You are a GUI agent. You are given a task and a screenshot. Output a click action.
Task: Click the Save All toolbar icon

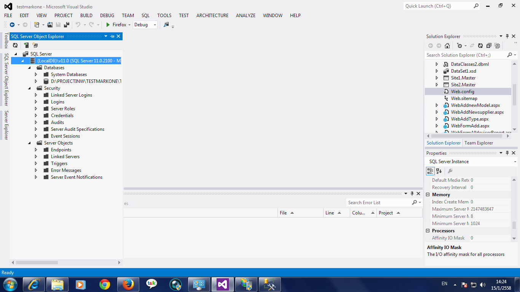click(x=67, y=25)
